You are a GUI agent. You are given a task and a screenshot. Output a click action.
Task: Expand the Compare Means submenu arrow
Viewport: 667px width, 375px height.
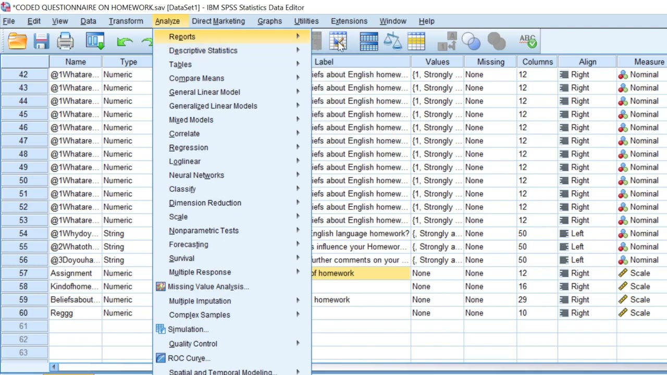298,78
